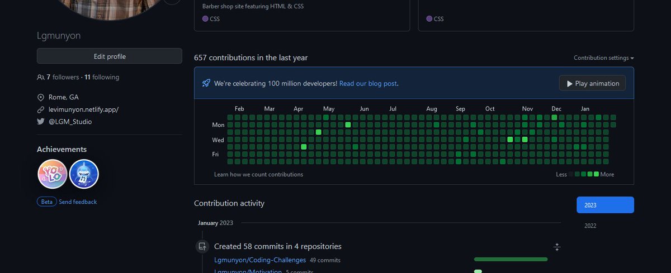Click the bright green Monday-row contribution cell

[348, 124]
